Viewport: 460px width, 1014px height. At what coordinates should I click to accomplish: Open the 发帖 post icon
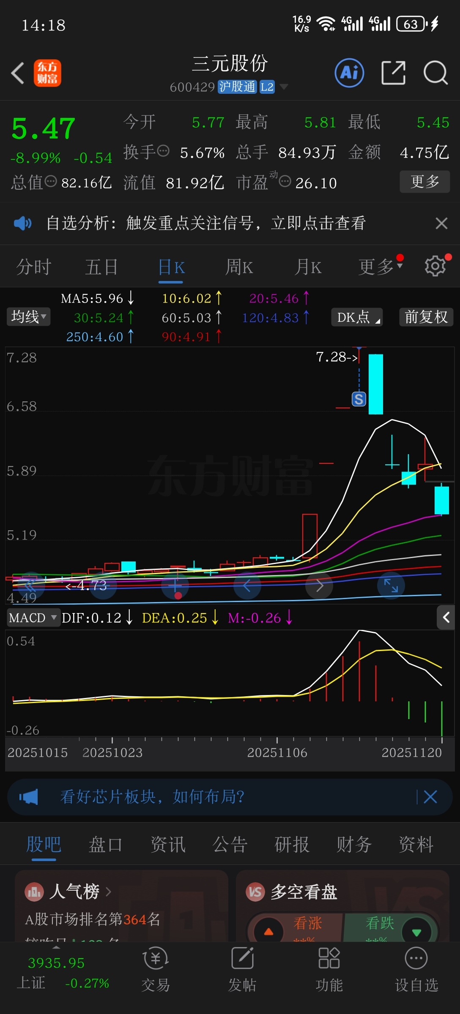[242, 970]
